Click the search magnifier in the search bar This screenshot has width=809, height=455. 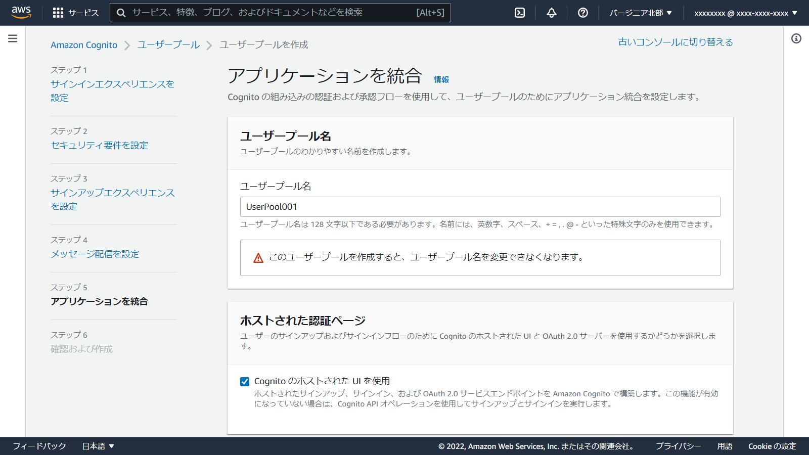[x=121, y=13]
